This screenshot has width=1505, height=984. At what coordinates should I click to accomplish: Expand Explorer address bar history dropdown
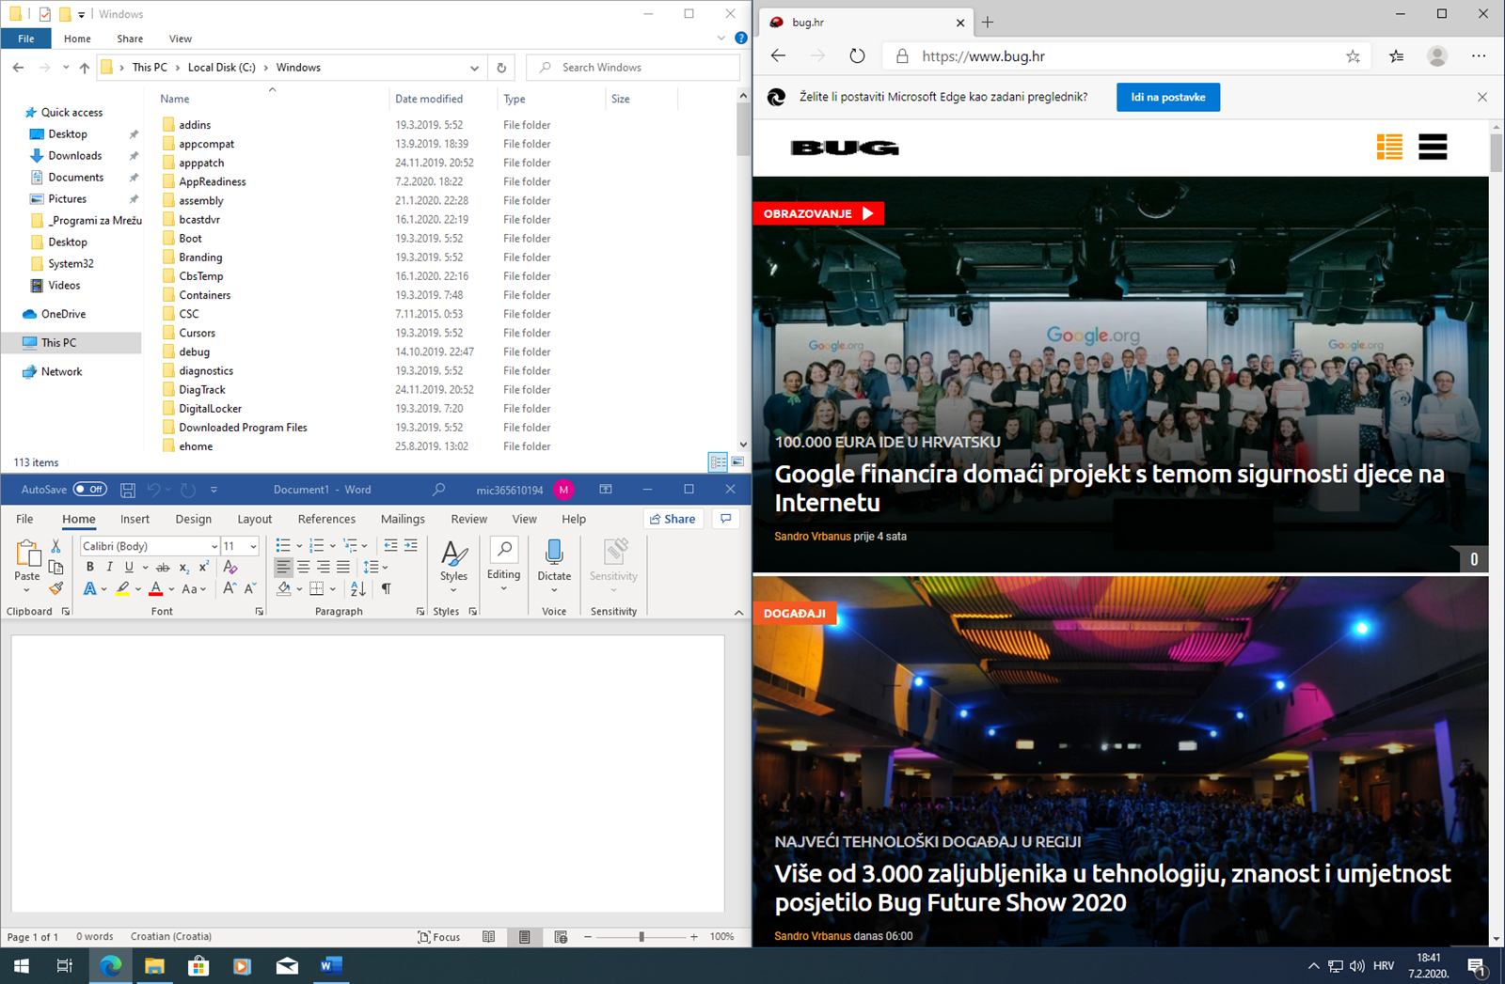(474, 68)
